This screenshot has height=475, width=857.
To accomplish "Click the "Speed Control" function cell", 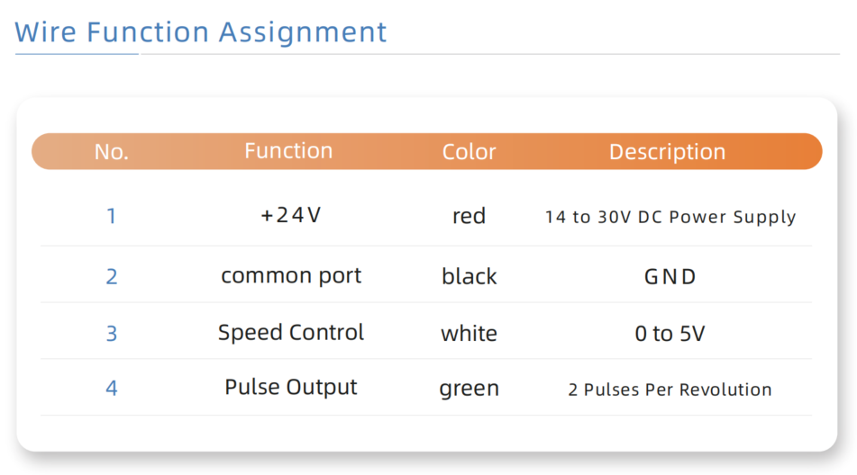I will 291,332.
